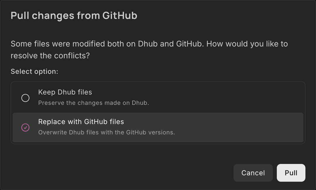
Task: Click "Preserve the changes made on Dhub" description
Action: click(x=93, y=103)
